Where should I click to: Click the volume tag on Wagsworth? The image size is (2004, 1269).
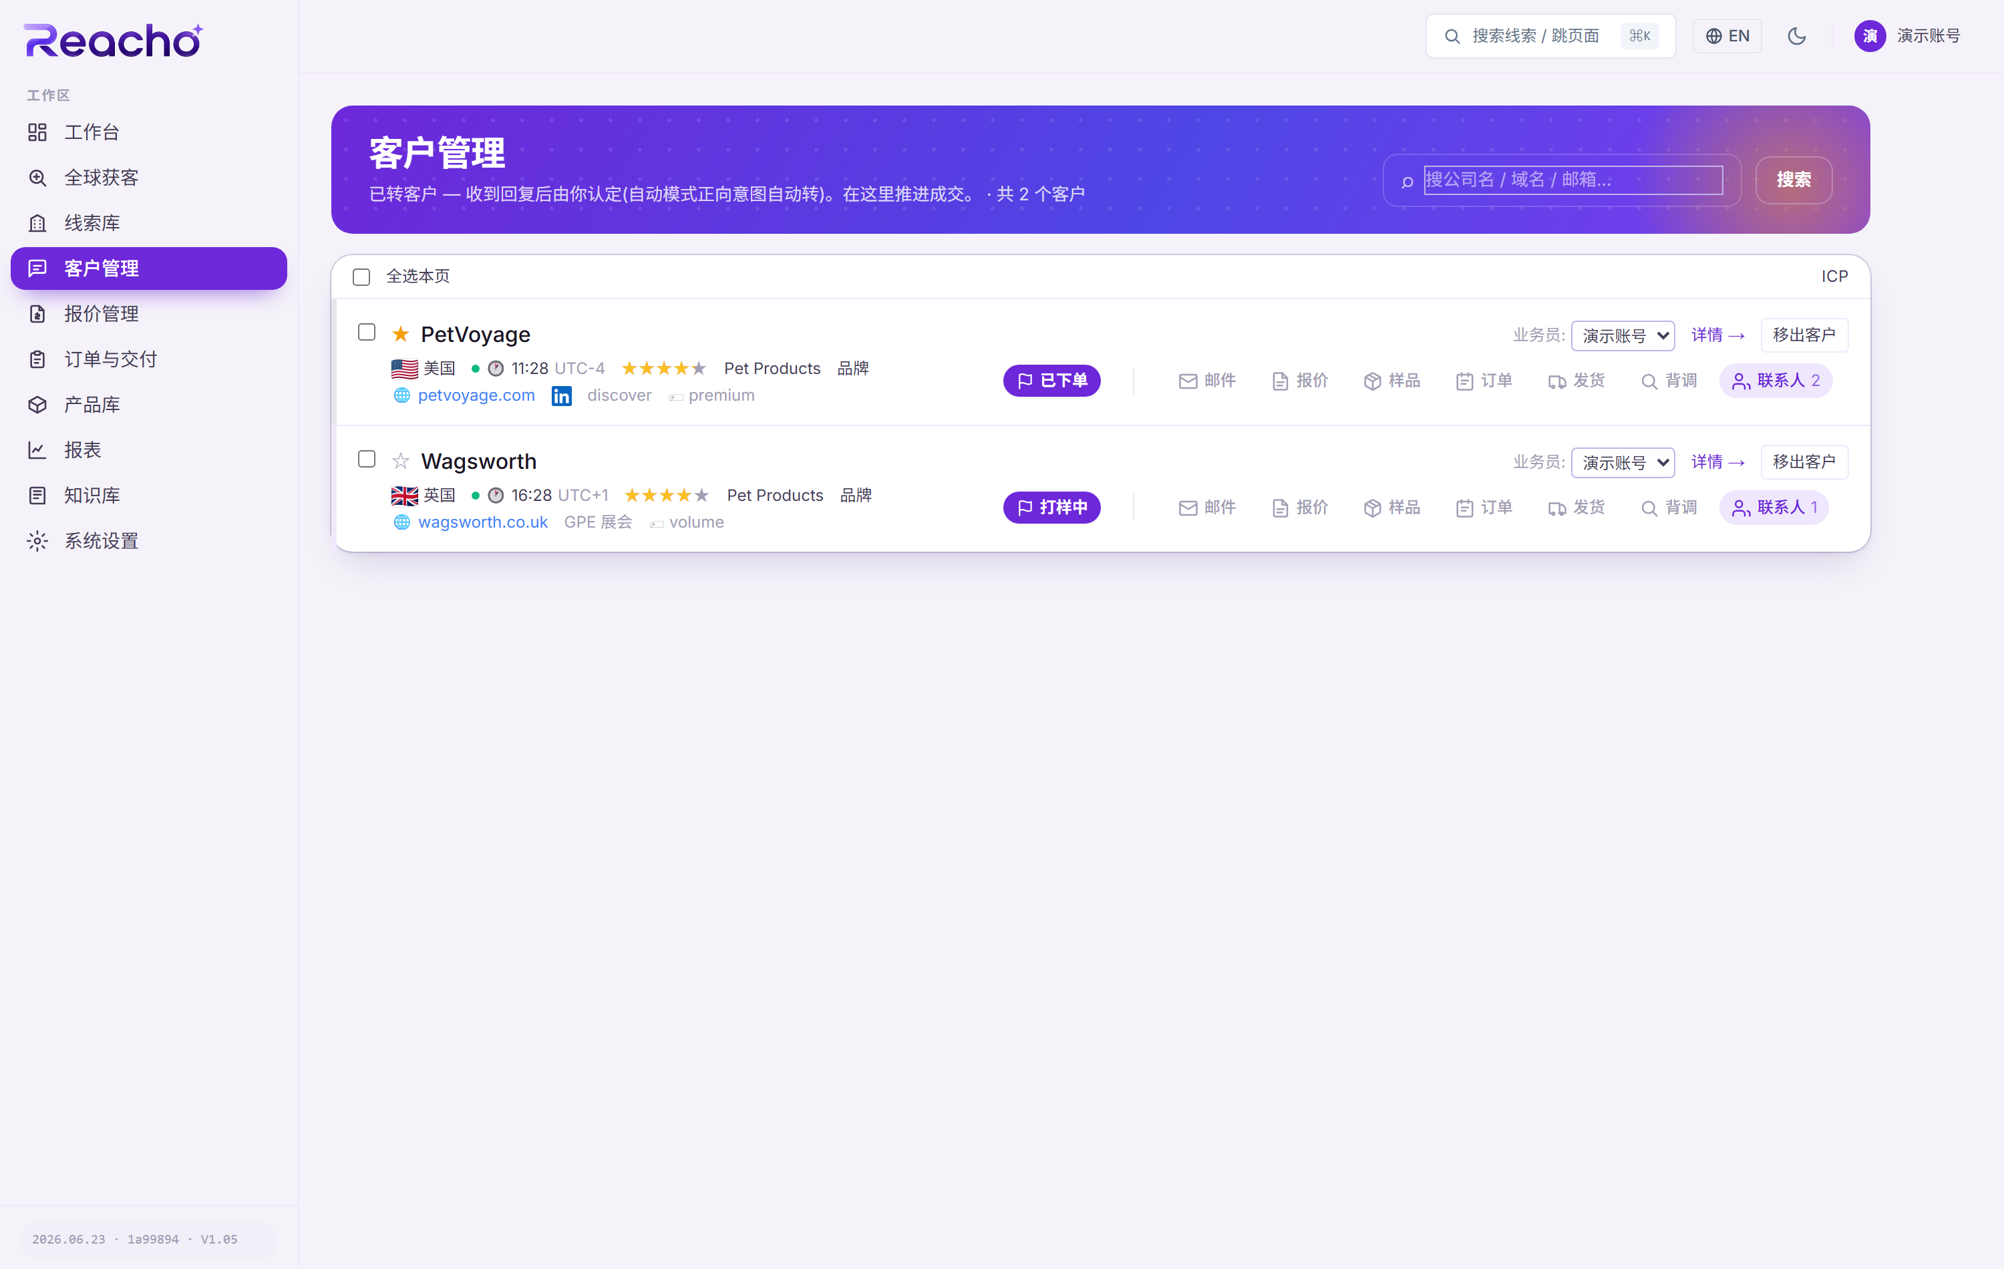687,522
